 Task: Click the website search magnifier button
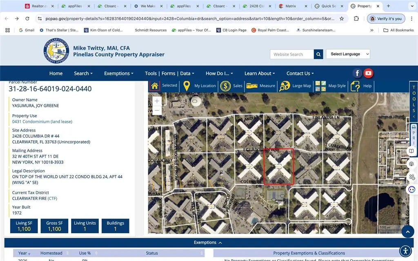click(319, 54)
